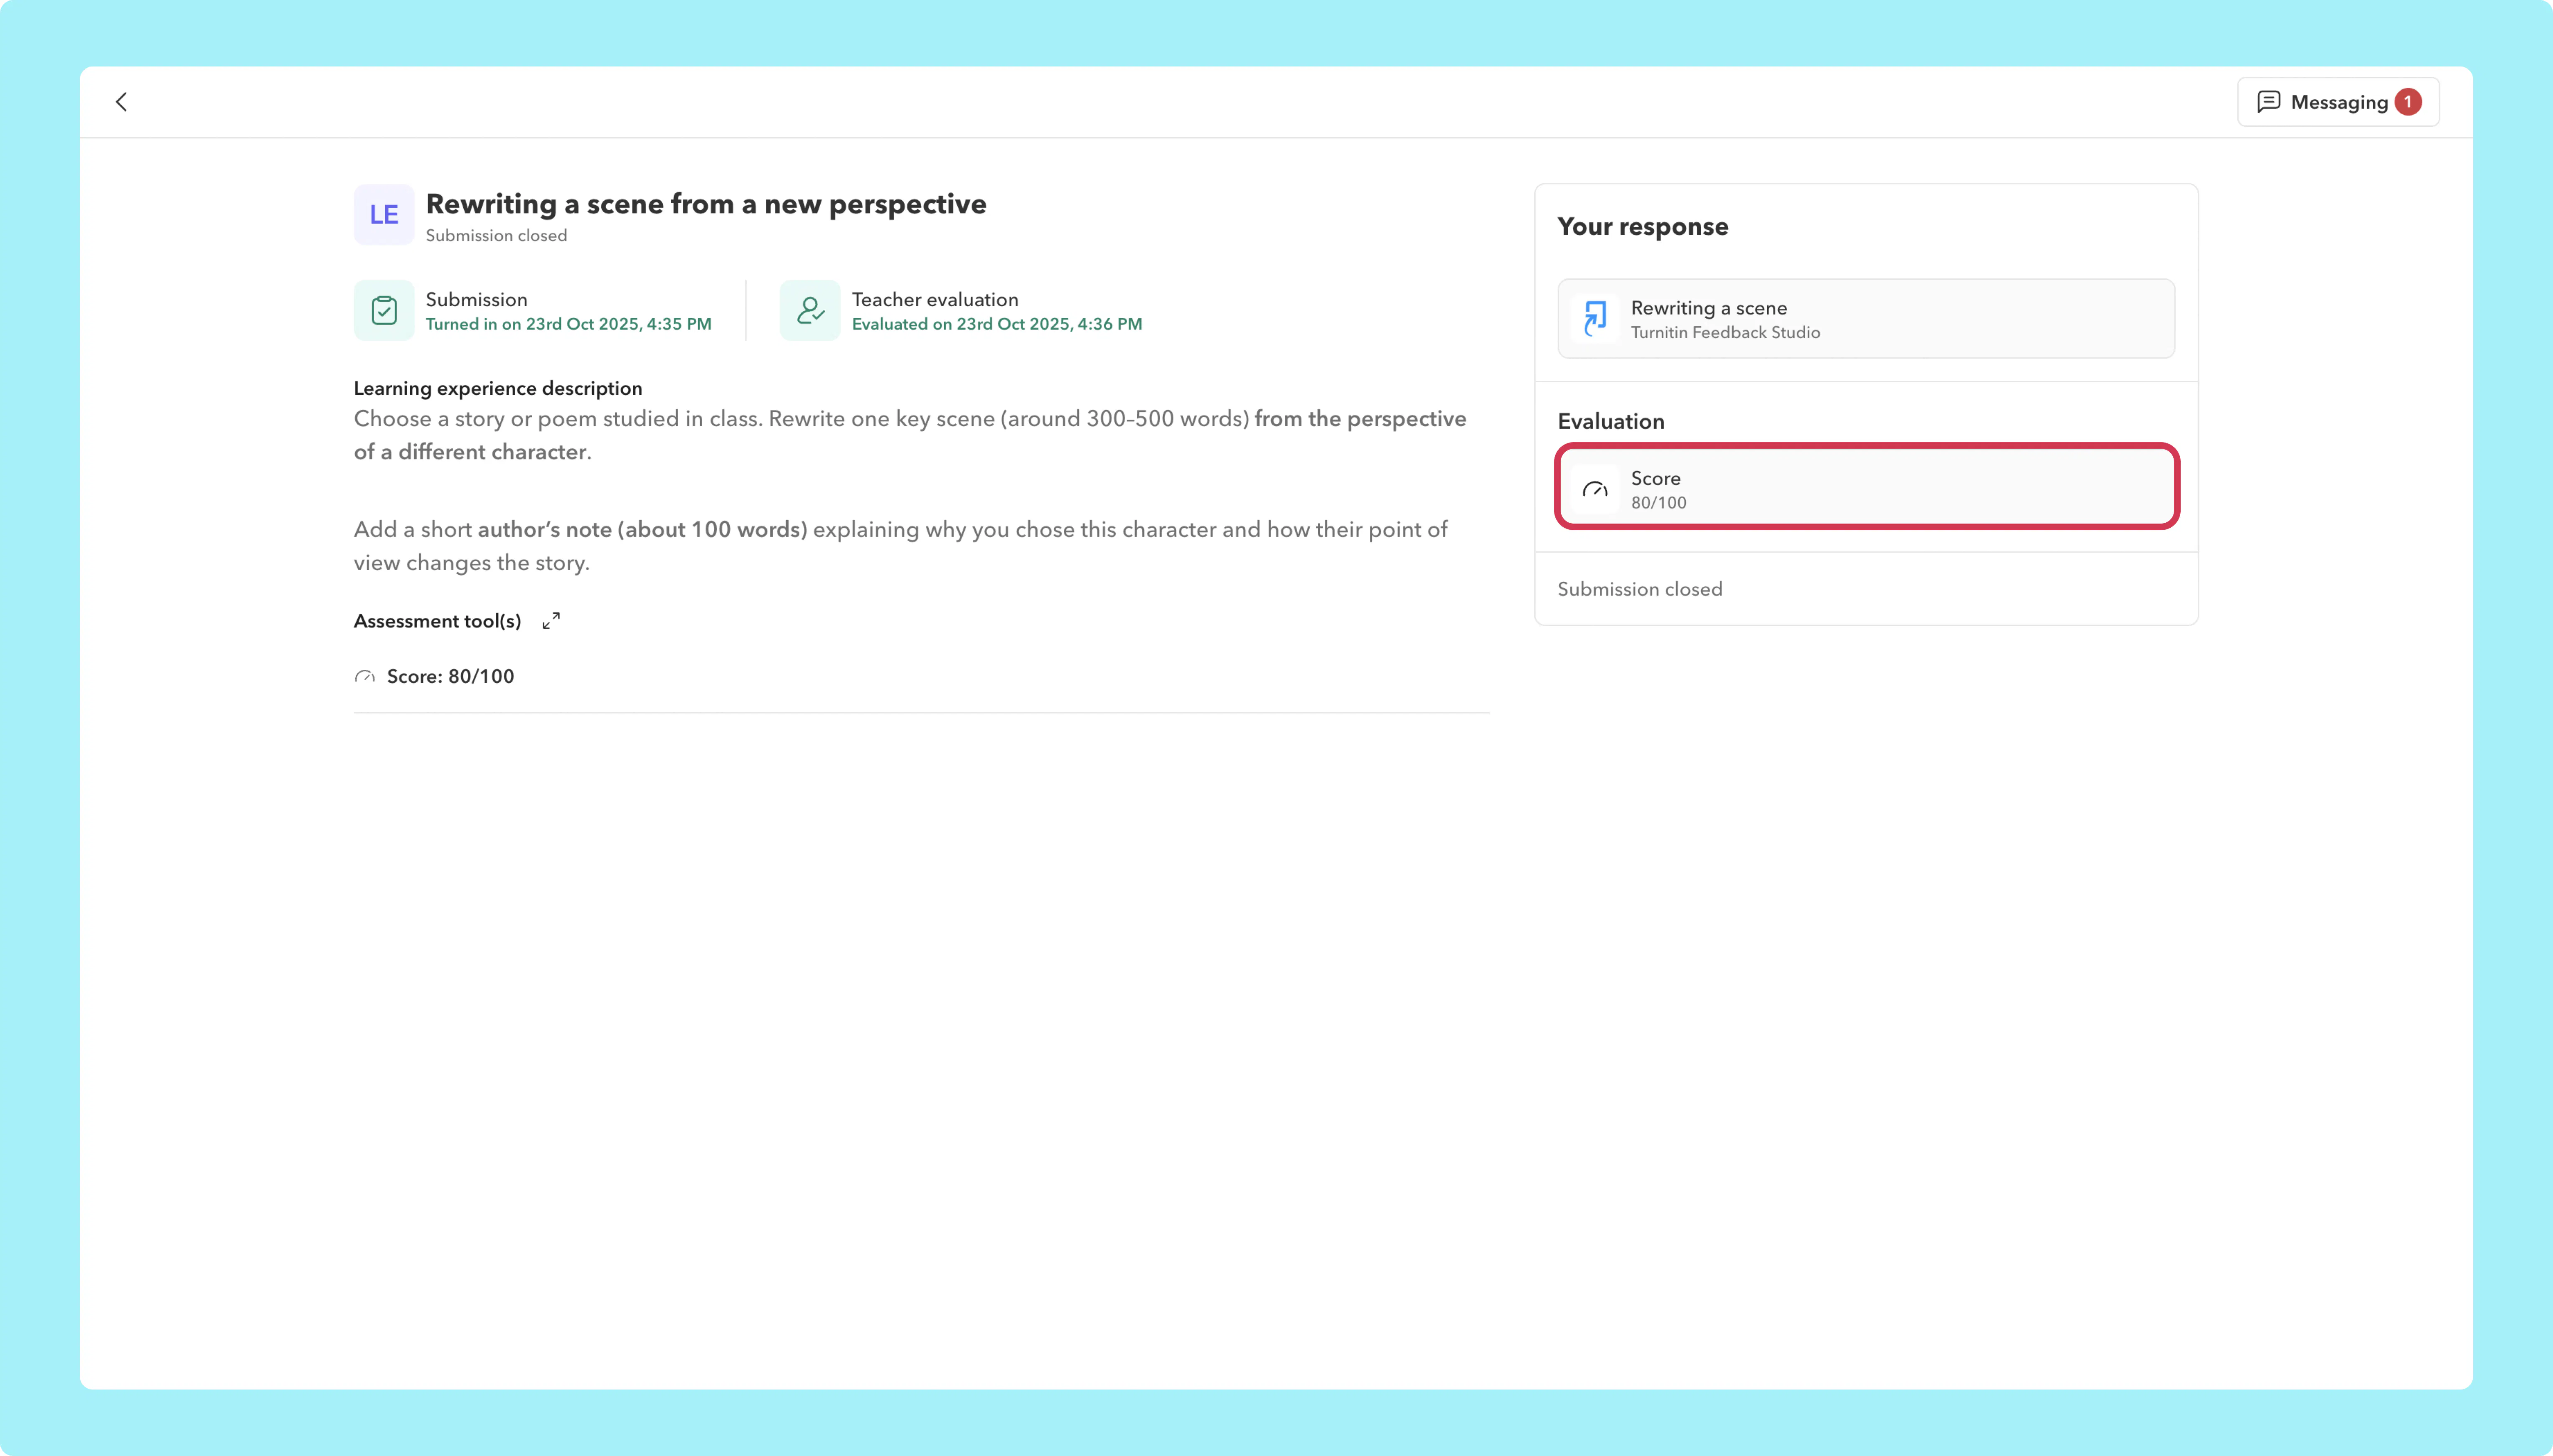Click the gauge icon in Evaluation card
2553x1456 pixels.
pyautogui.click(x=1595, y=489)
